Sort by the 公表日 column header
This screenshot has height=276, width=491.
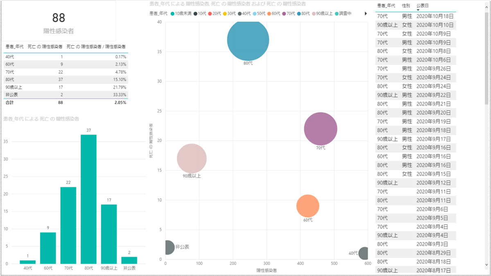click(x=423, y=6)
